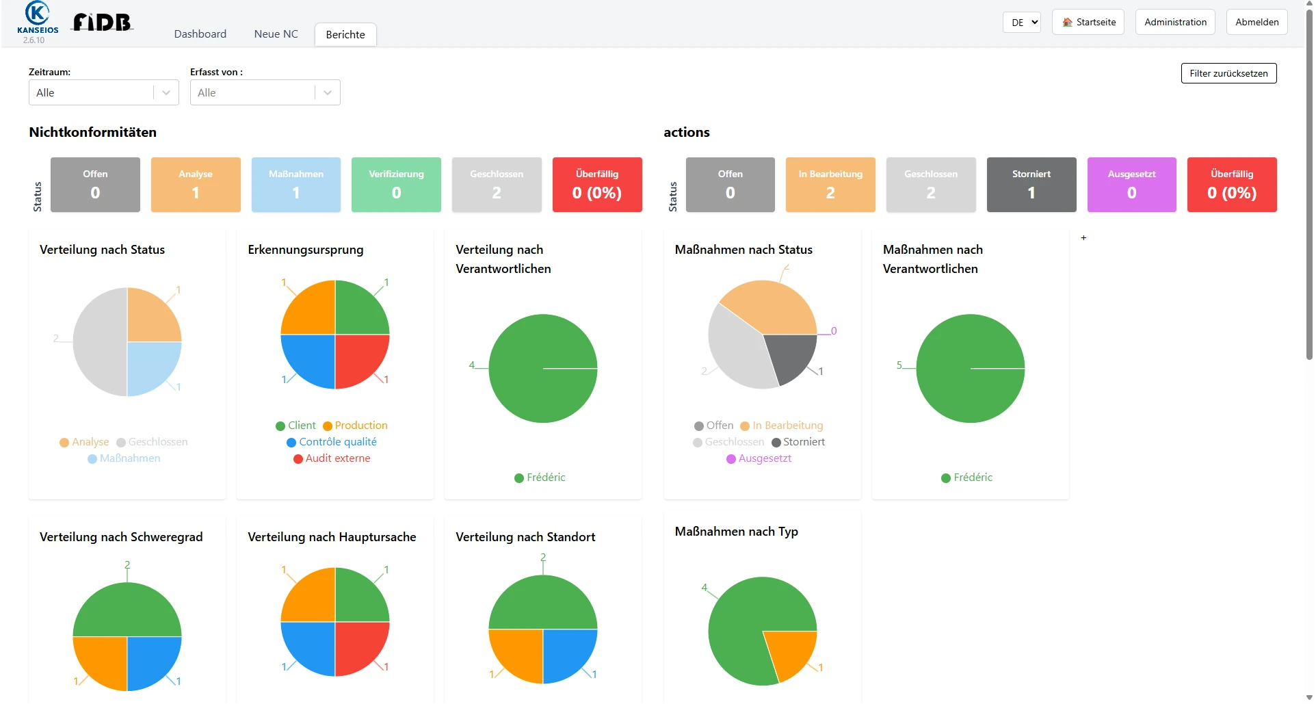
Task: Select the purple Ausgesetzt actions tile
Action: pyautogui.click(x=1131, y=185)
